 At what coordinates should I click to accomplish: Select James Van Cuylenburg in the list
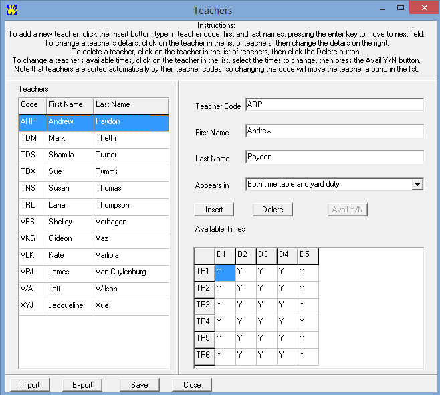pyautogui.click(x=94, y=273)
